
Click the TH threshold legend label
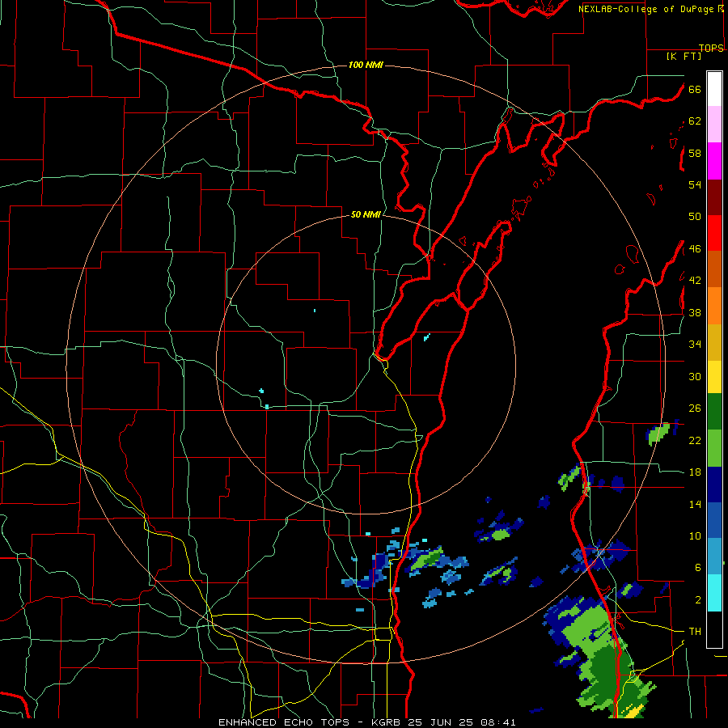pos(695,632)
